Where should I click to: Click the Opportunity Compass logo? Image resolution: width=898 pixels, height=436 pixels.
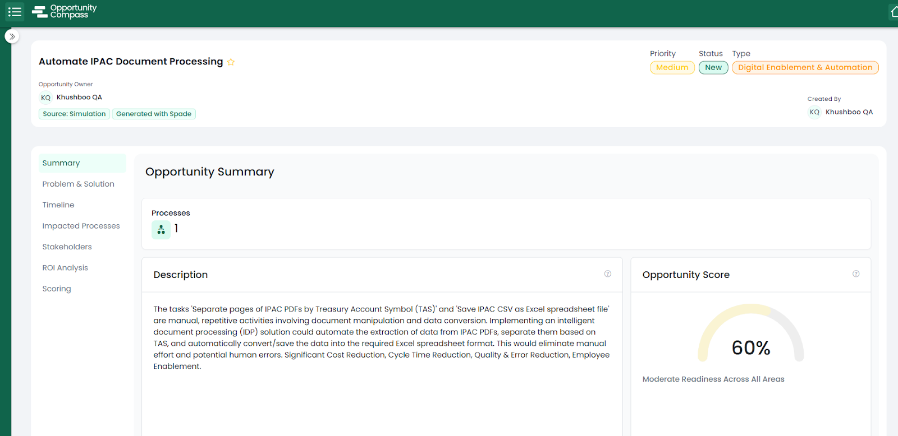pos(65,11)
